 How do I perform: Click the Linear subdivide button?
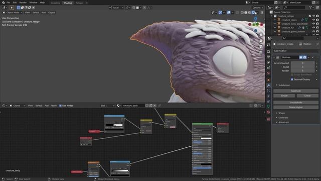307,96
